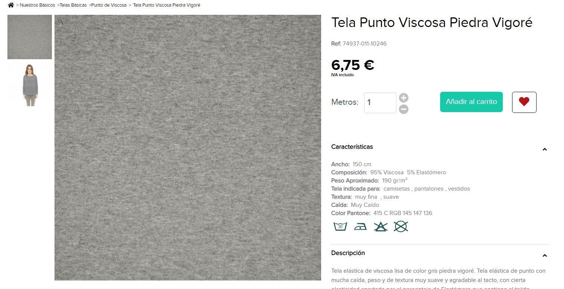Open Telas Básicas breadcrumb link

pyautogui.click(x=73, y=5)
